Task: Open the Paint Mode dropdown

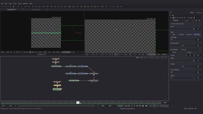Action: pyautogui.click(x=191, y=49)
